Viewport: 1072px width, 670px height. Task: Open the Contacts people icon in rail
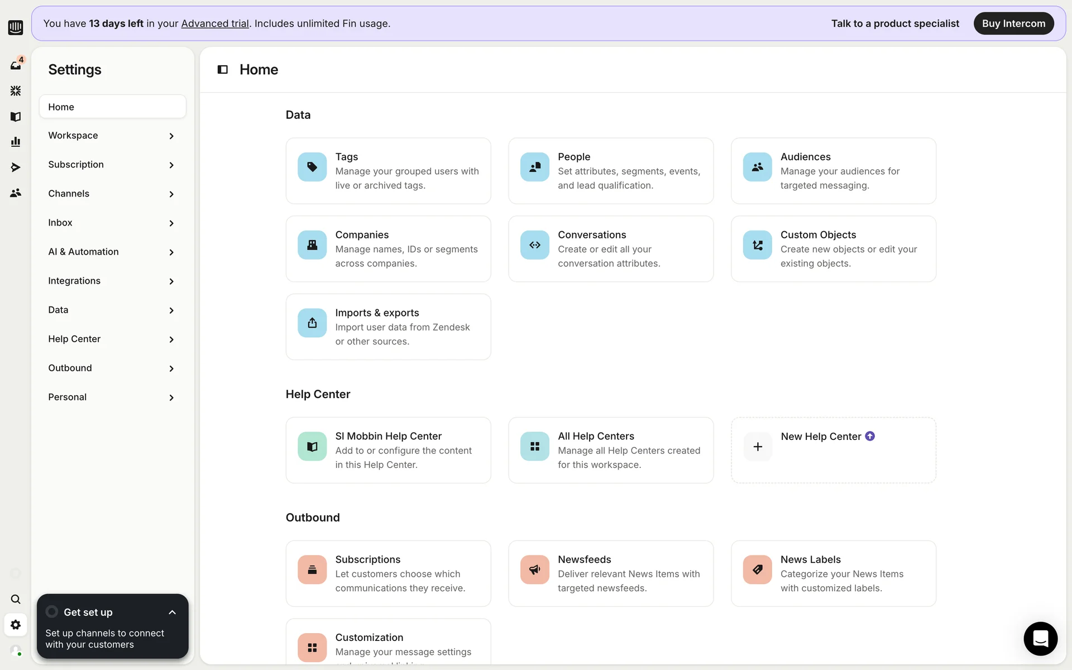(16, 193)
